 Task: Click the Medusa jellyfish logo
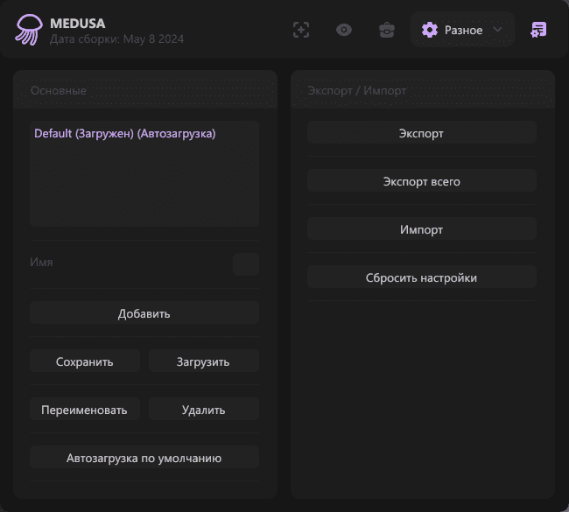(28, 30)
